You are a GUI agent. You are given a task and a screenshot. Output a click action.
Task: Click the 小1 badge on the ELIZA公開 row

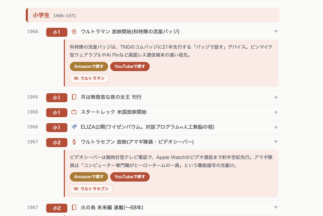57,127
